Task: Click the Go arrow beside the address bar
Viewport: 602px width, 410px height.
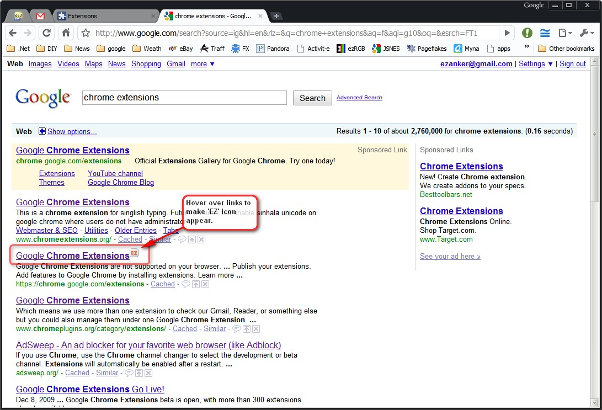Action: click(507, 33)
